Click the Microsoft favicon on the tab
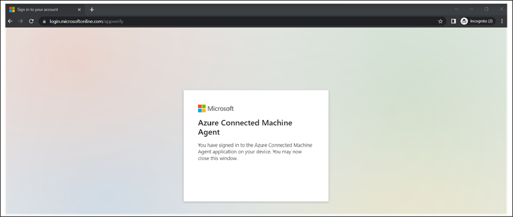This screenshot has height=217, width=513. point(12,9)
